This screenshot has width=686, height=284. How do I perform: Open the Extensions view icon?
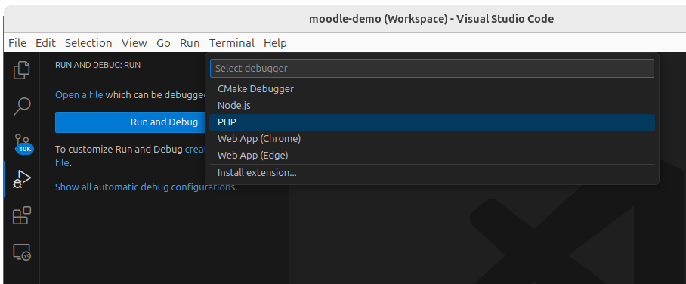pos(22,215)
